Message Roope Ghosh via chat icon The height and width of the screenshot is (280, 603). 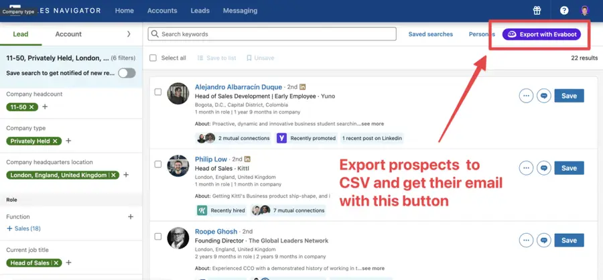pyautogui.click(x=544, y=240)
